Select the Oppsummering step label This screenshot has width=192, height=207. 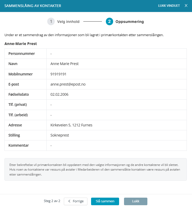129,22
